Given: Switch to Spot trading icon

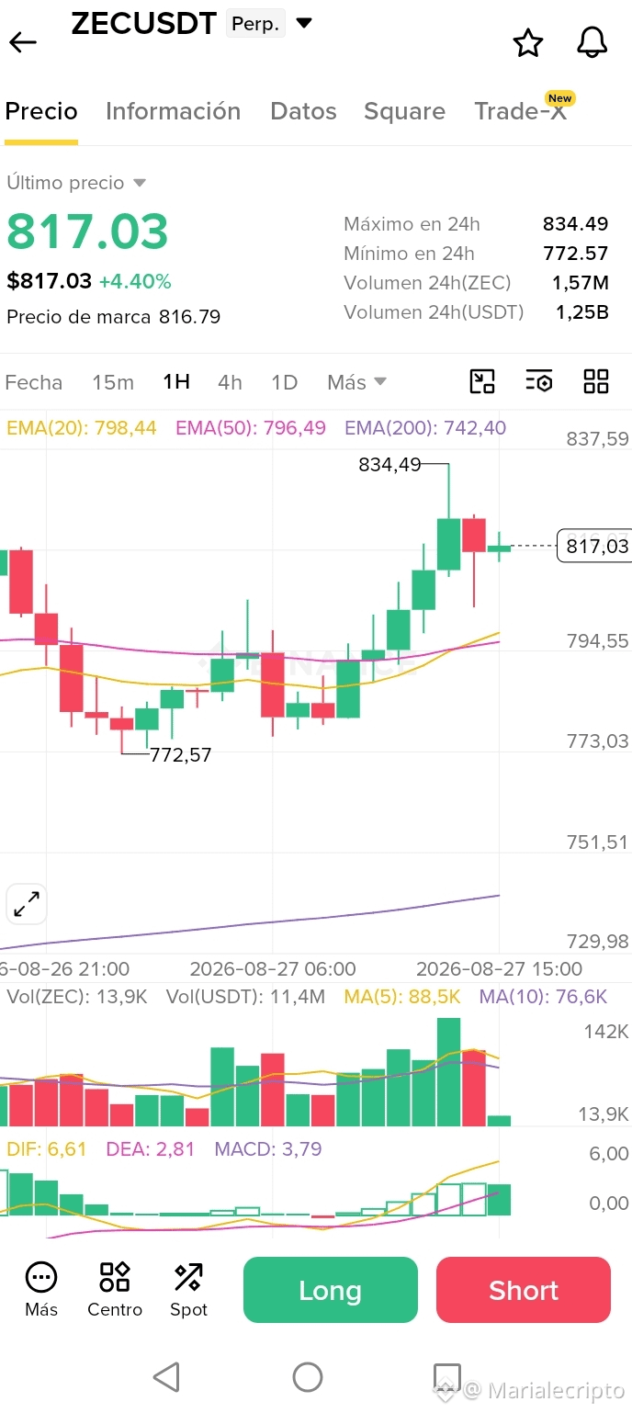Looking at the screenshot, I should click(188, 1289).
